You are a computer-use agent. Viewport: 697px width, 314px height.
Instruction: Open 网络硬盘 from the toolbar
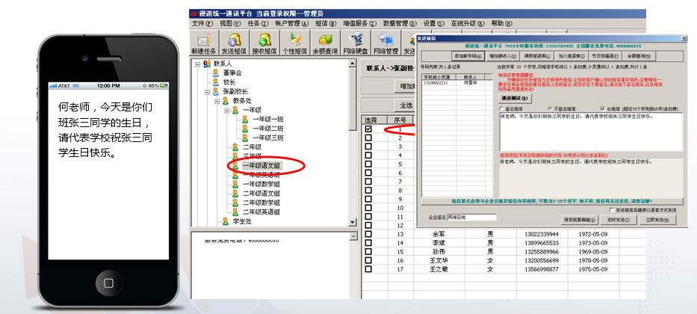(356, 43)
